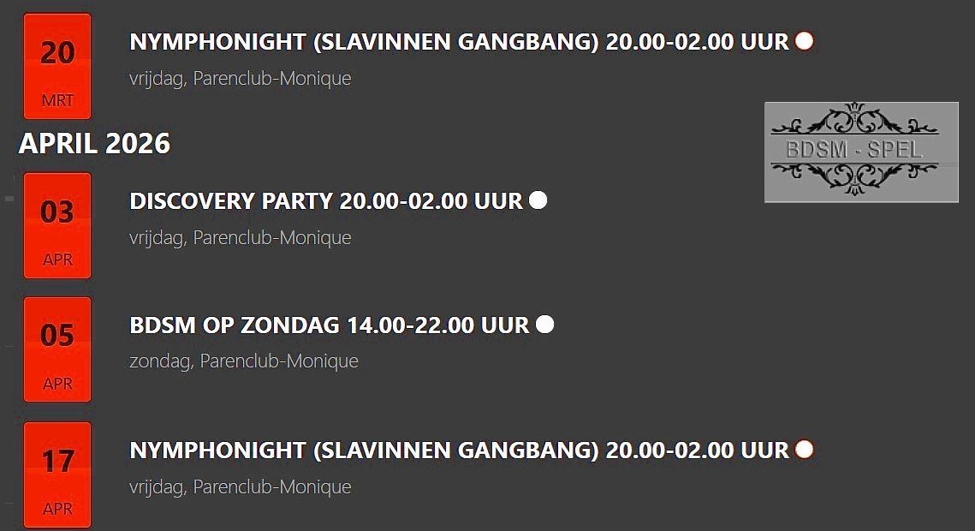Click Parenclub-Monique location under BDSM op Zondag
975x531 pixels.
coord(279,361)
